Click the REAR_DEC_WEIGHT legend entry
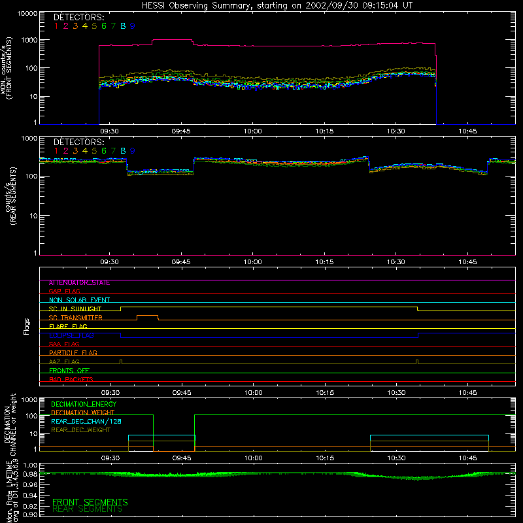The height and width of the screenshot is (523, 523). click(x=80, y=430)
